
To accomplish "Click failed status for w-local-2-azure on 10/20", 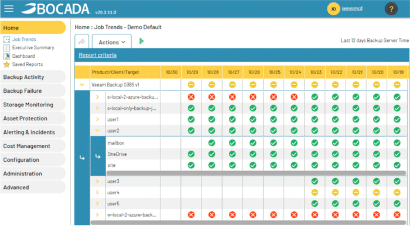I will 376,215.
